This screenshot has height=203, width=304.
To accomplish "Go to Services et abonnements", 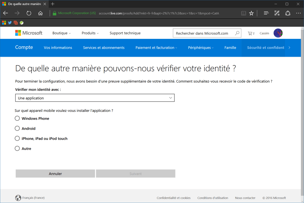I will pos(104,47).
